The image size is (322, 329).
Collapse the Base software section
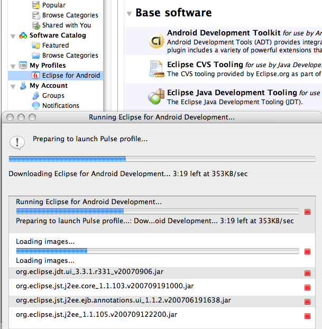pos(129,14)
